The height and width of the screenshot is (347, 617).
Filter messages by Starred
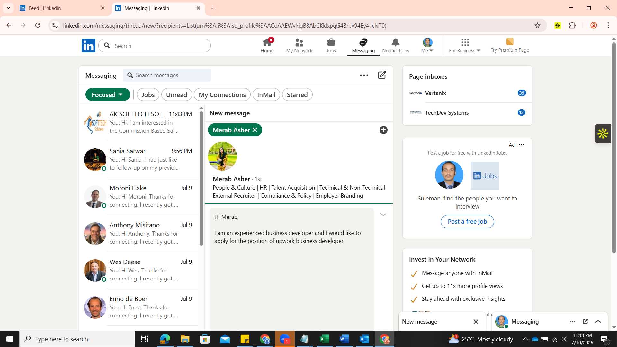tap(297, 95)
